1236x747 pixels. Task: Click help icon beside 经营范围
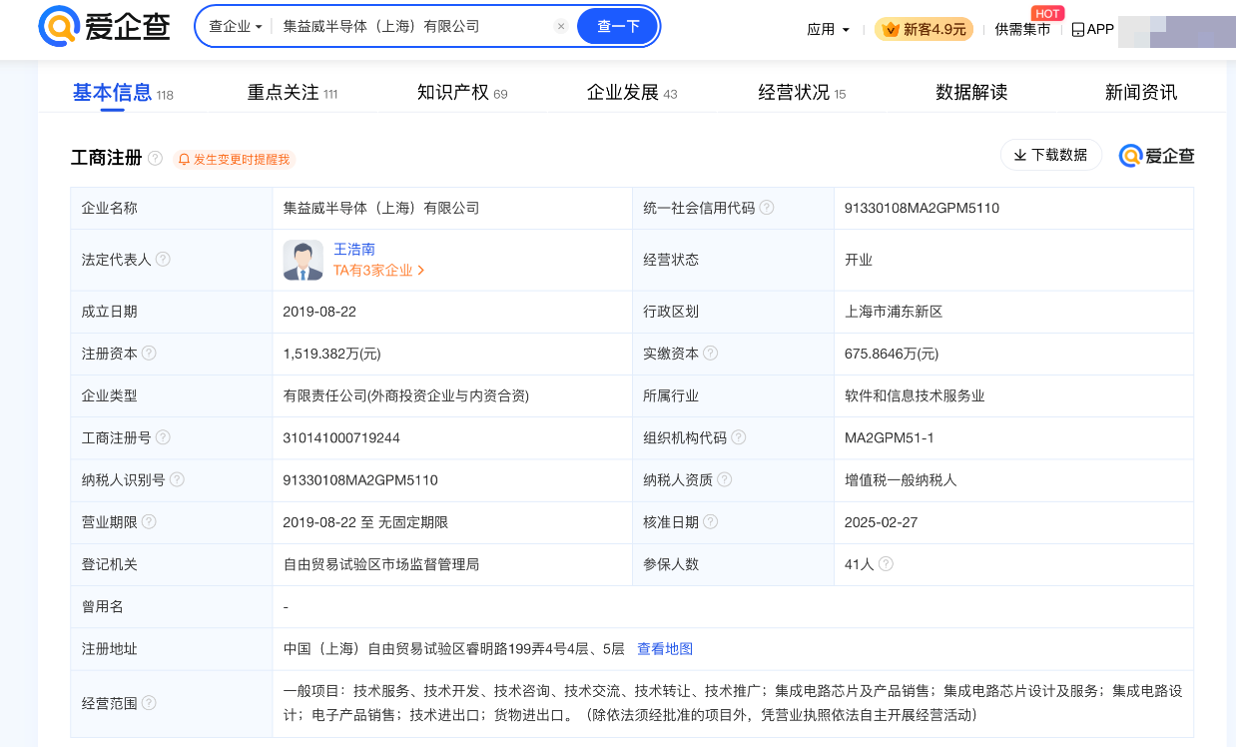click(x=149, y=703)
